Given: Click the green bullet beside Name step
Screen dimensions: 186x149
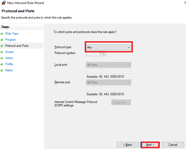Looking at the screenshot, I should (2, 70).
